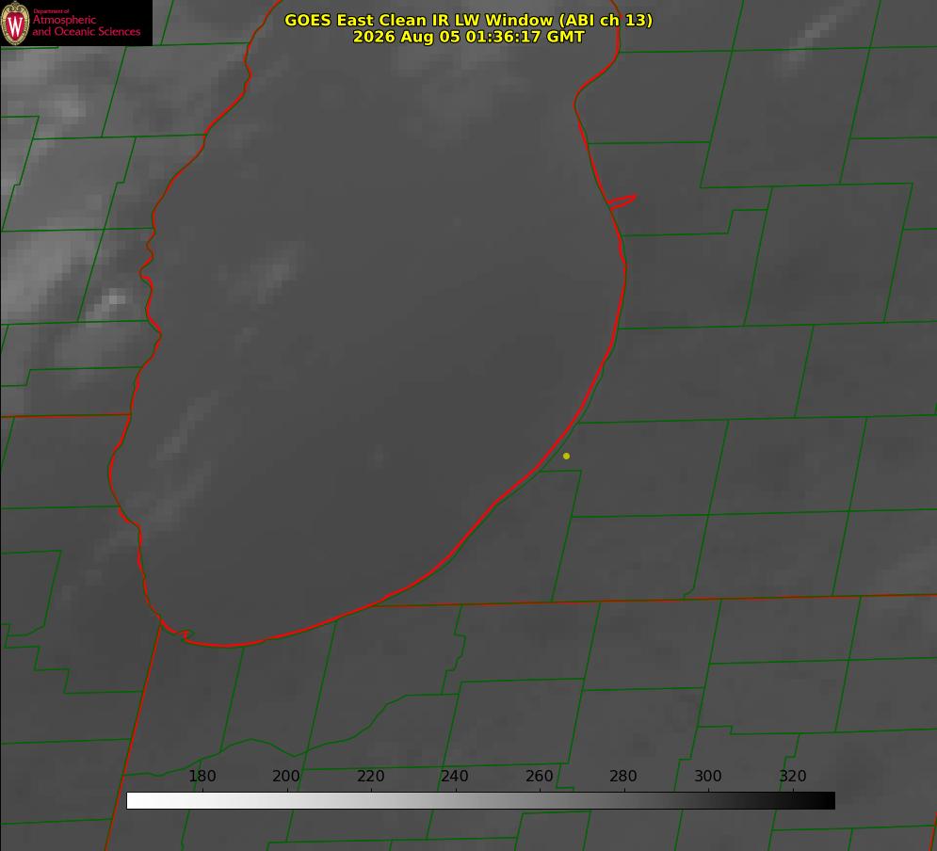Click the yellow dot marker near the lakeshore
937x851 pixels.
click(x=566, y=456)
